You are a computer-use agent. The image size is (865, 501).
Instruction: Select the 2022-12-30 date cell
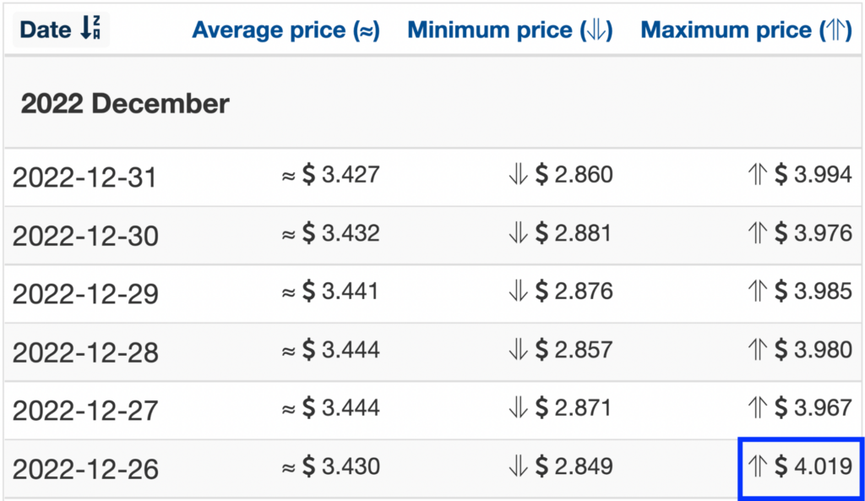(x=85, y=237)
